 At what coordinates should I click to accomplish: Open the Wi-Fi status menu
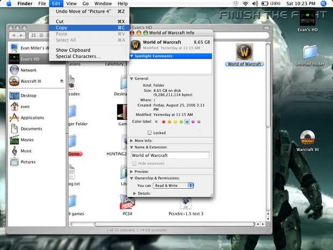[x=245, y=4]
